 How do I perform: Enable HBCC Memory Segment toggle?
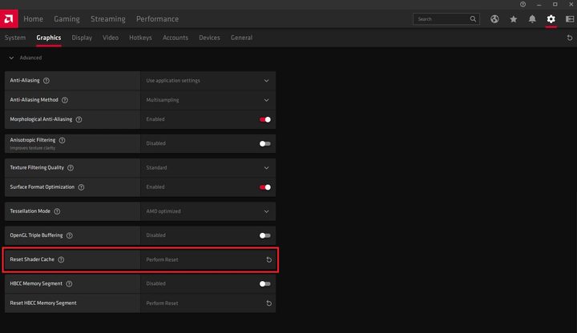click(x=265, y=283)
